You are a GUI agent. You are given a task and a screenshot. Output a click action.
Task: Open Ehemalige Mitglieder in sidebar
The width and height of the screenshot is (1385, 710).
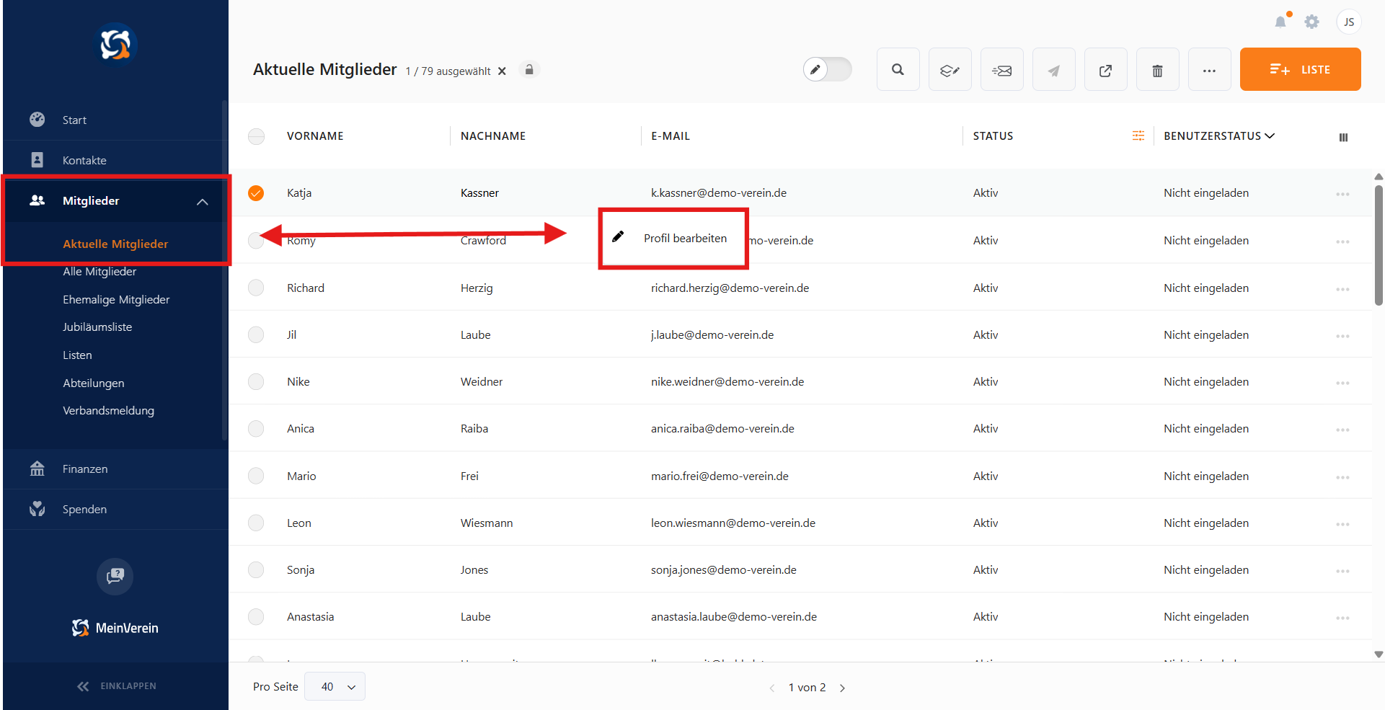[116, 299]
